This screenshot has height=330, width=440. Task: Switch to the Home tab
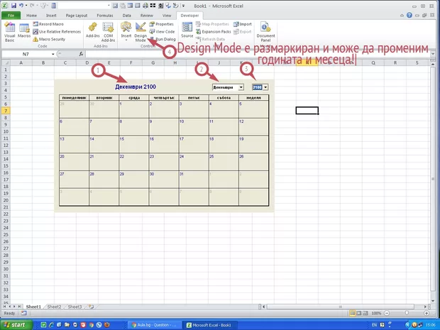coord(31,16)
